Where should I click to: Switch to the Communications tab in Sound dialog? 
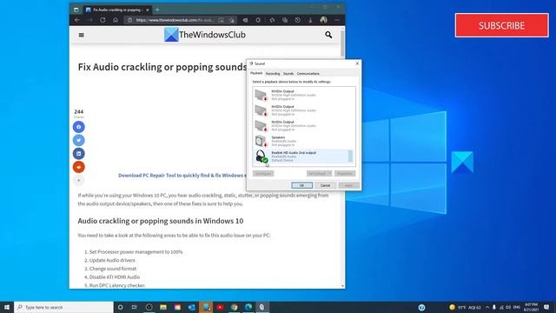(x=308, y=73)
